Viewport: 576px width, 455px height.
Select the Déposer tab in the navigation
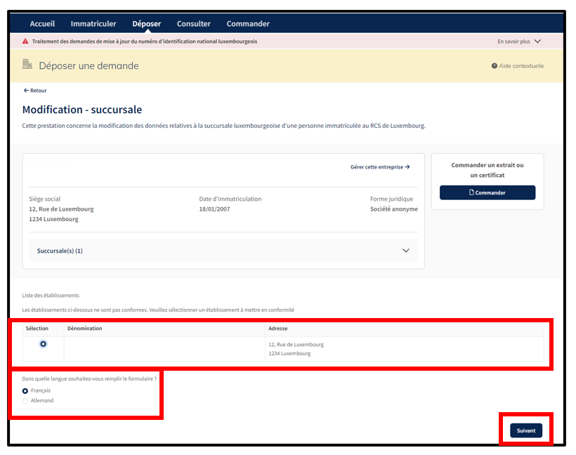click(146, 24)
